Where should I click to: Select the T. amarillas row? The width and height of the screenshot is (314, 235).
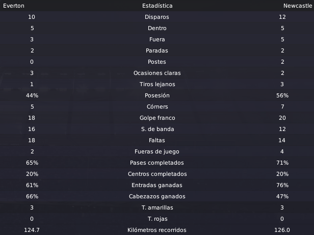click(x=157, y=207)
